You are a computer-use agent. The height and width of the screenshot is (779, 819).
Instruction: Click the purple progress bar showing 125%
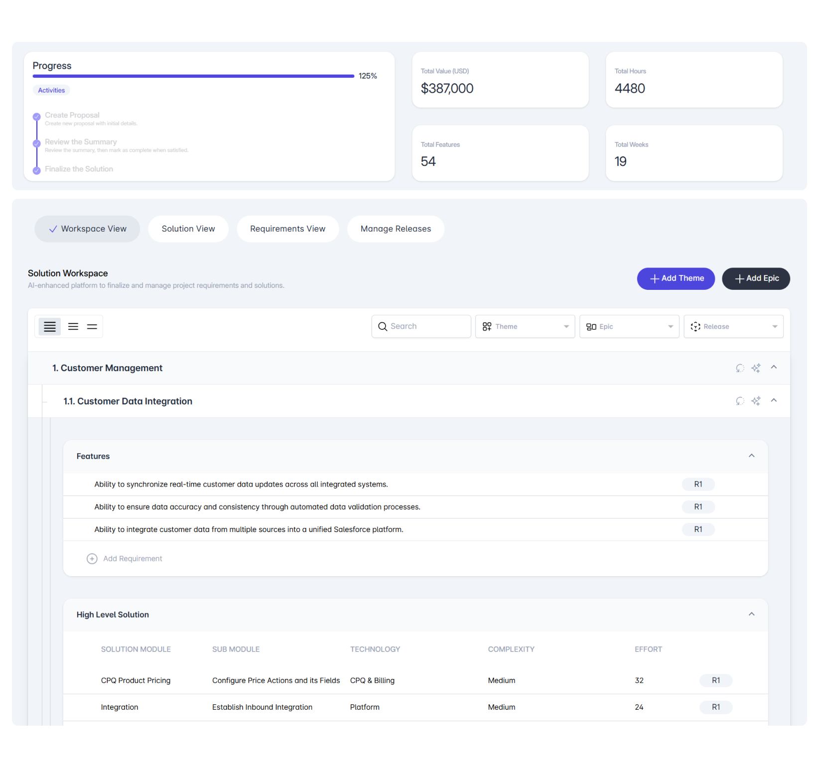point(193,76)
